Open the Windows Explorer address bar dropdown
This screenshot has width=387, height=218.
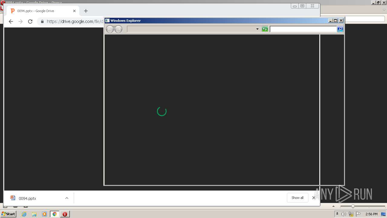click(x=257, y=29)
